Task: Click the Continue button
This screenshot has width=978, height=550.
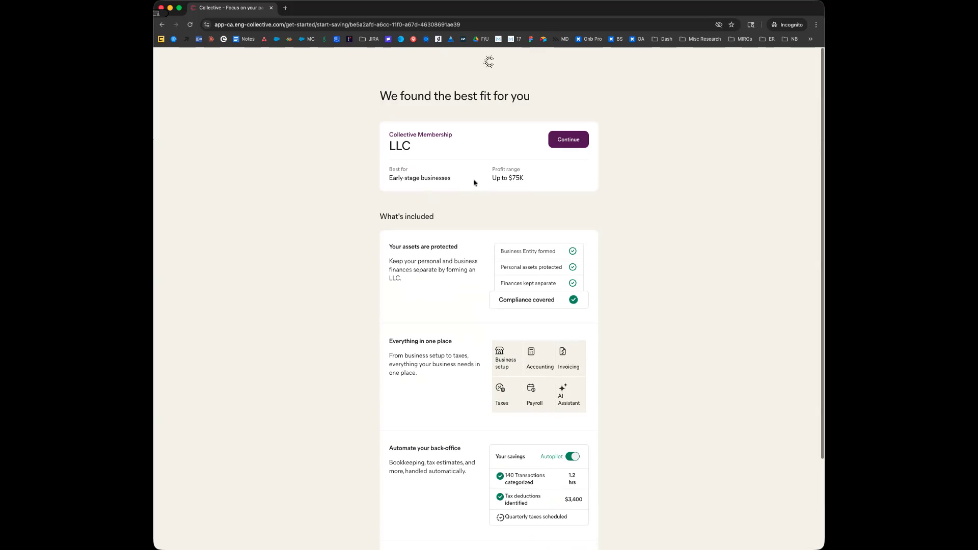Action: [x=568, y=140]
